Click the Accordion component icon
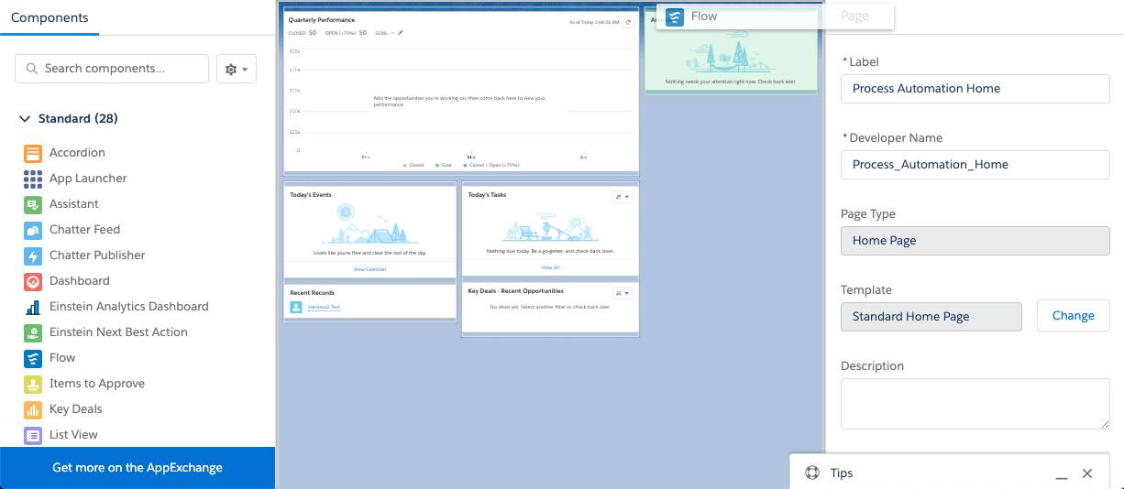This screenshot has width=1124, height=489. pyautogui.click(x=33, y=153)
